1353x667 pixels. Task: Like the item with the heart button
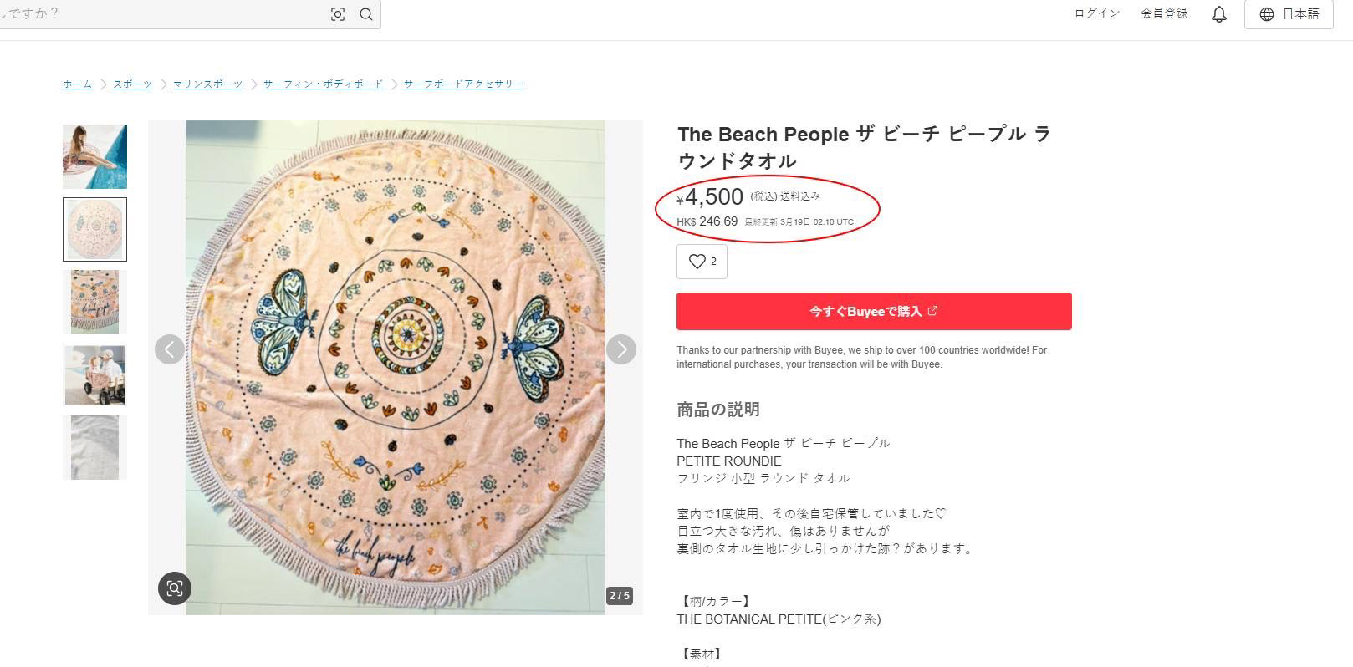coord(702,262)
